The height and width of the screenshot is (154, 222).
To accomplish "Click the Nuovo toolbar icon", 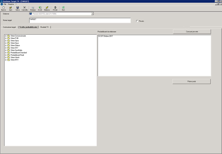I will 4,8.
